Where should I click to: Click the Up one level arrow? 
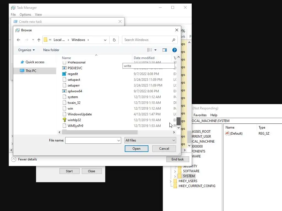(39, 40)
